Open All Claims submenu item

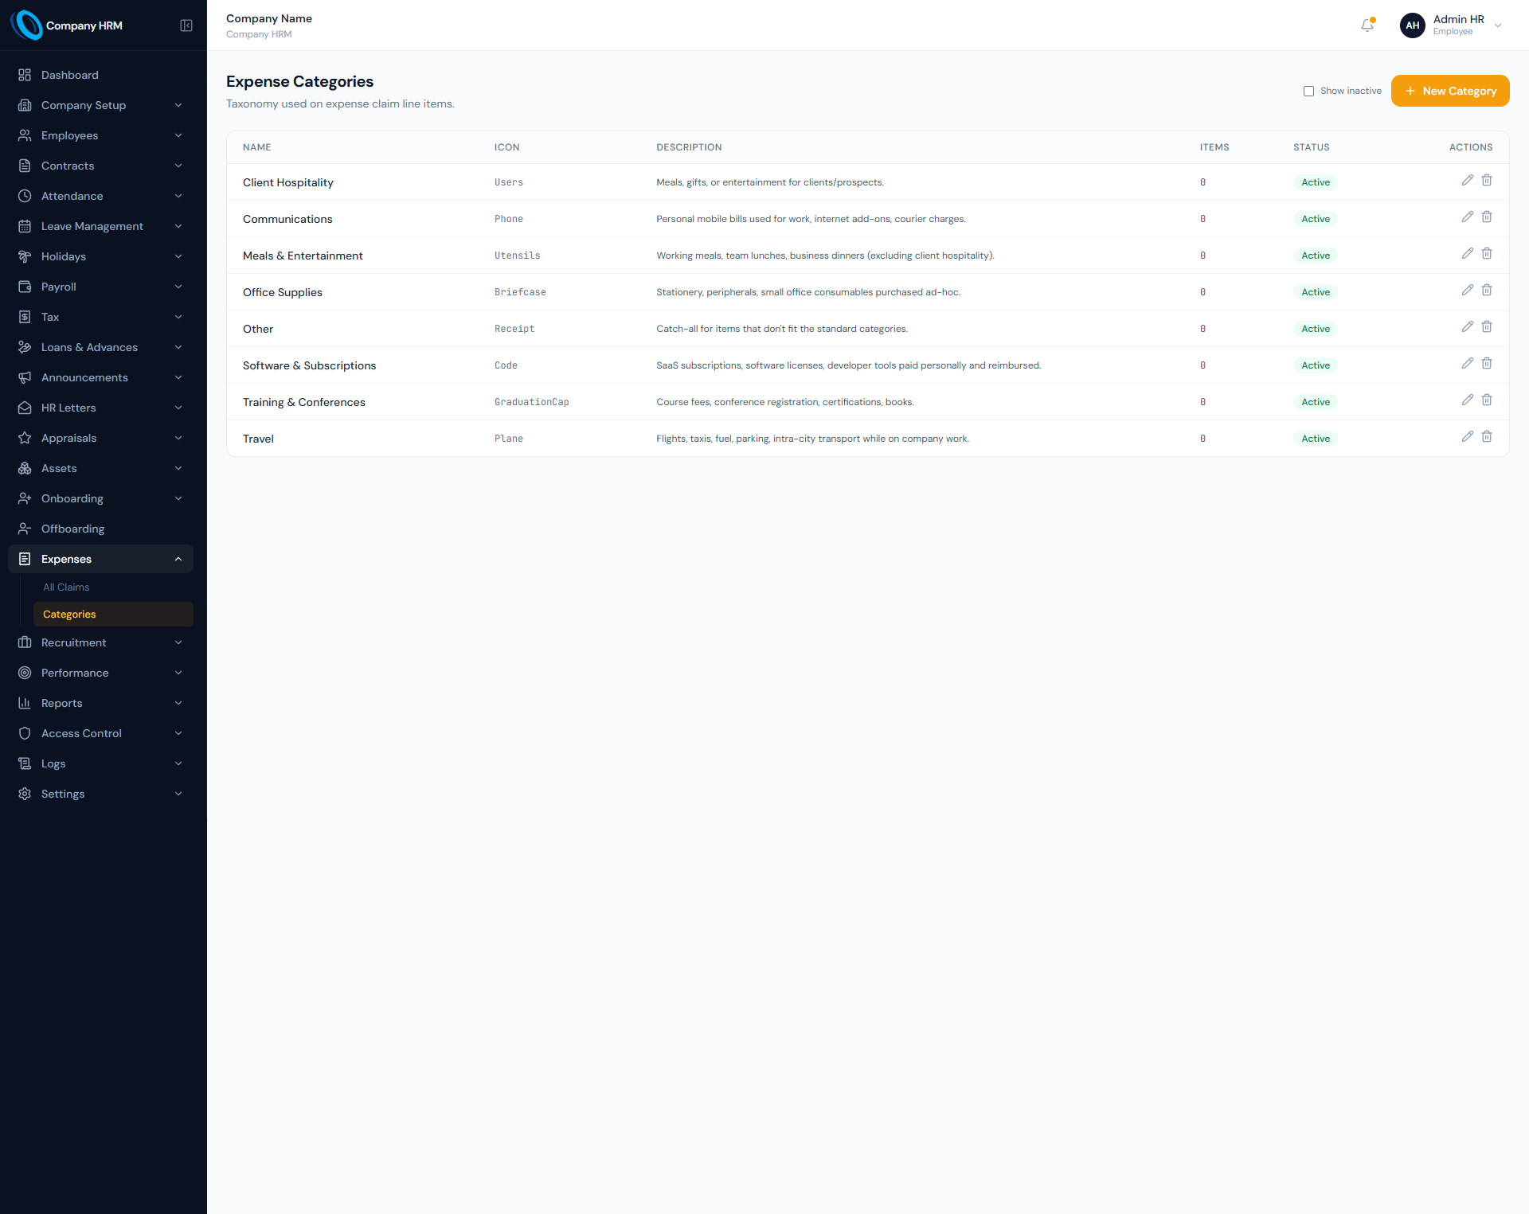coord(113,587)
